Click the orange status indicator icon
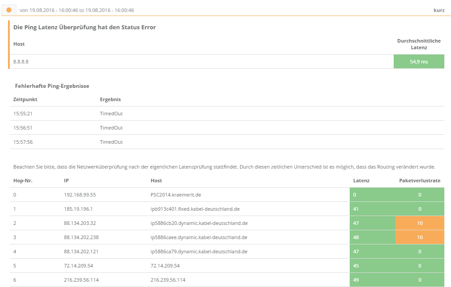Image resolution: width=451 pixels, height=287 pixels. click(9, 10)
